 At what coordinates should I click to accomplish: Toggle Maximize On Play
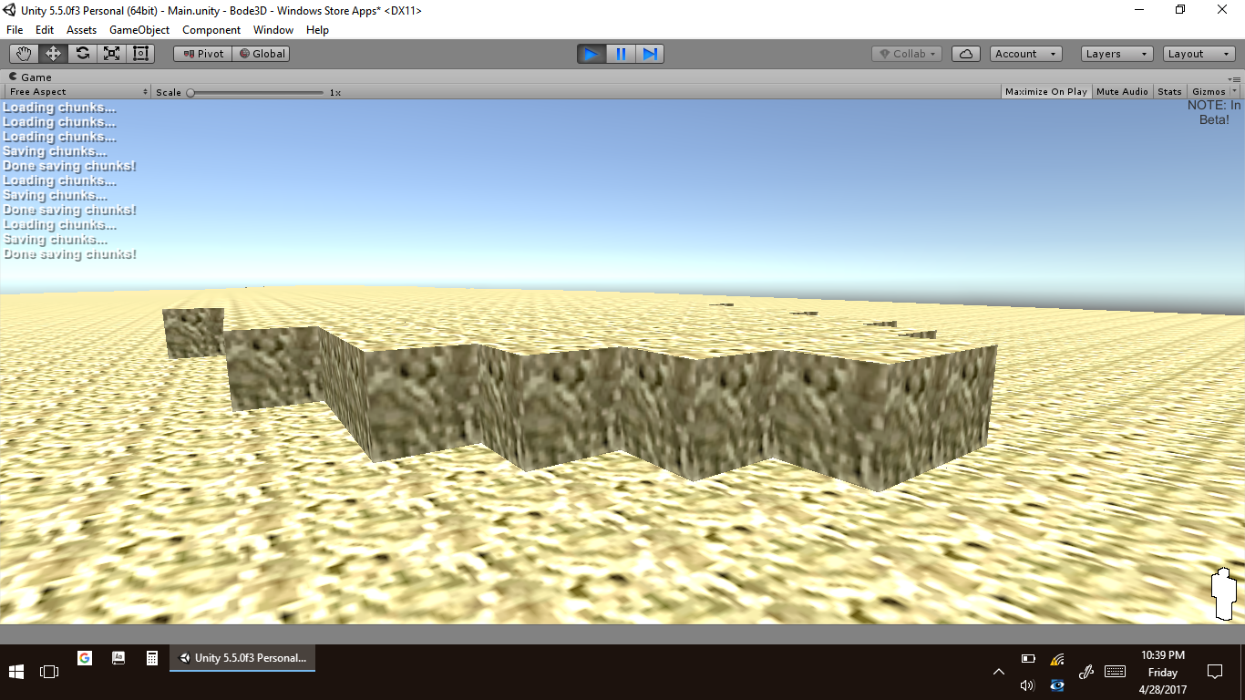(x=1045, y=92)
